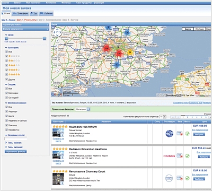This screenshot has height=191, width=212.
Task: Toggle the 'Все' checkbox under Категория
Action: (6, 52)
